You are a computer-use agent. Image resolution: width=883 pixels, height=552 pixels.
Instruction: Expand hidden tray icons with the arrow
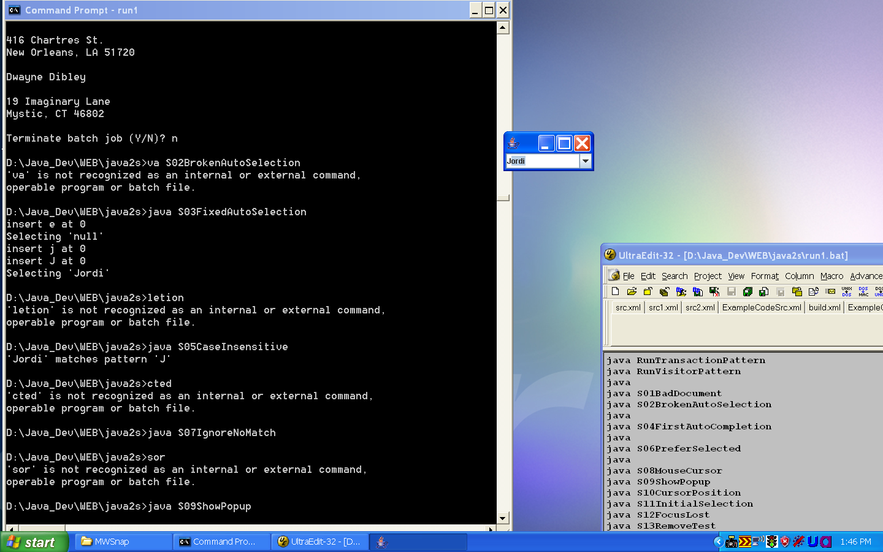(719, 542)
